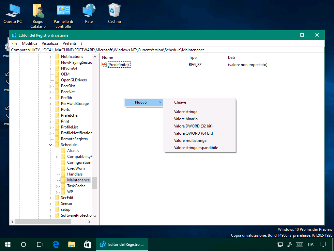Open the Visualizza menu

[50, 43]
